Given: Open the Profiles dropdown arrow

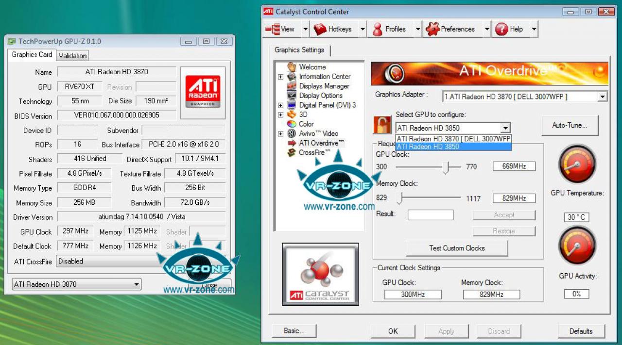Looking at the screenshot, I should click(418, 29).
